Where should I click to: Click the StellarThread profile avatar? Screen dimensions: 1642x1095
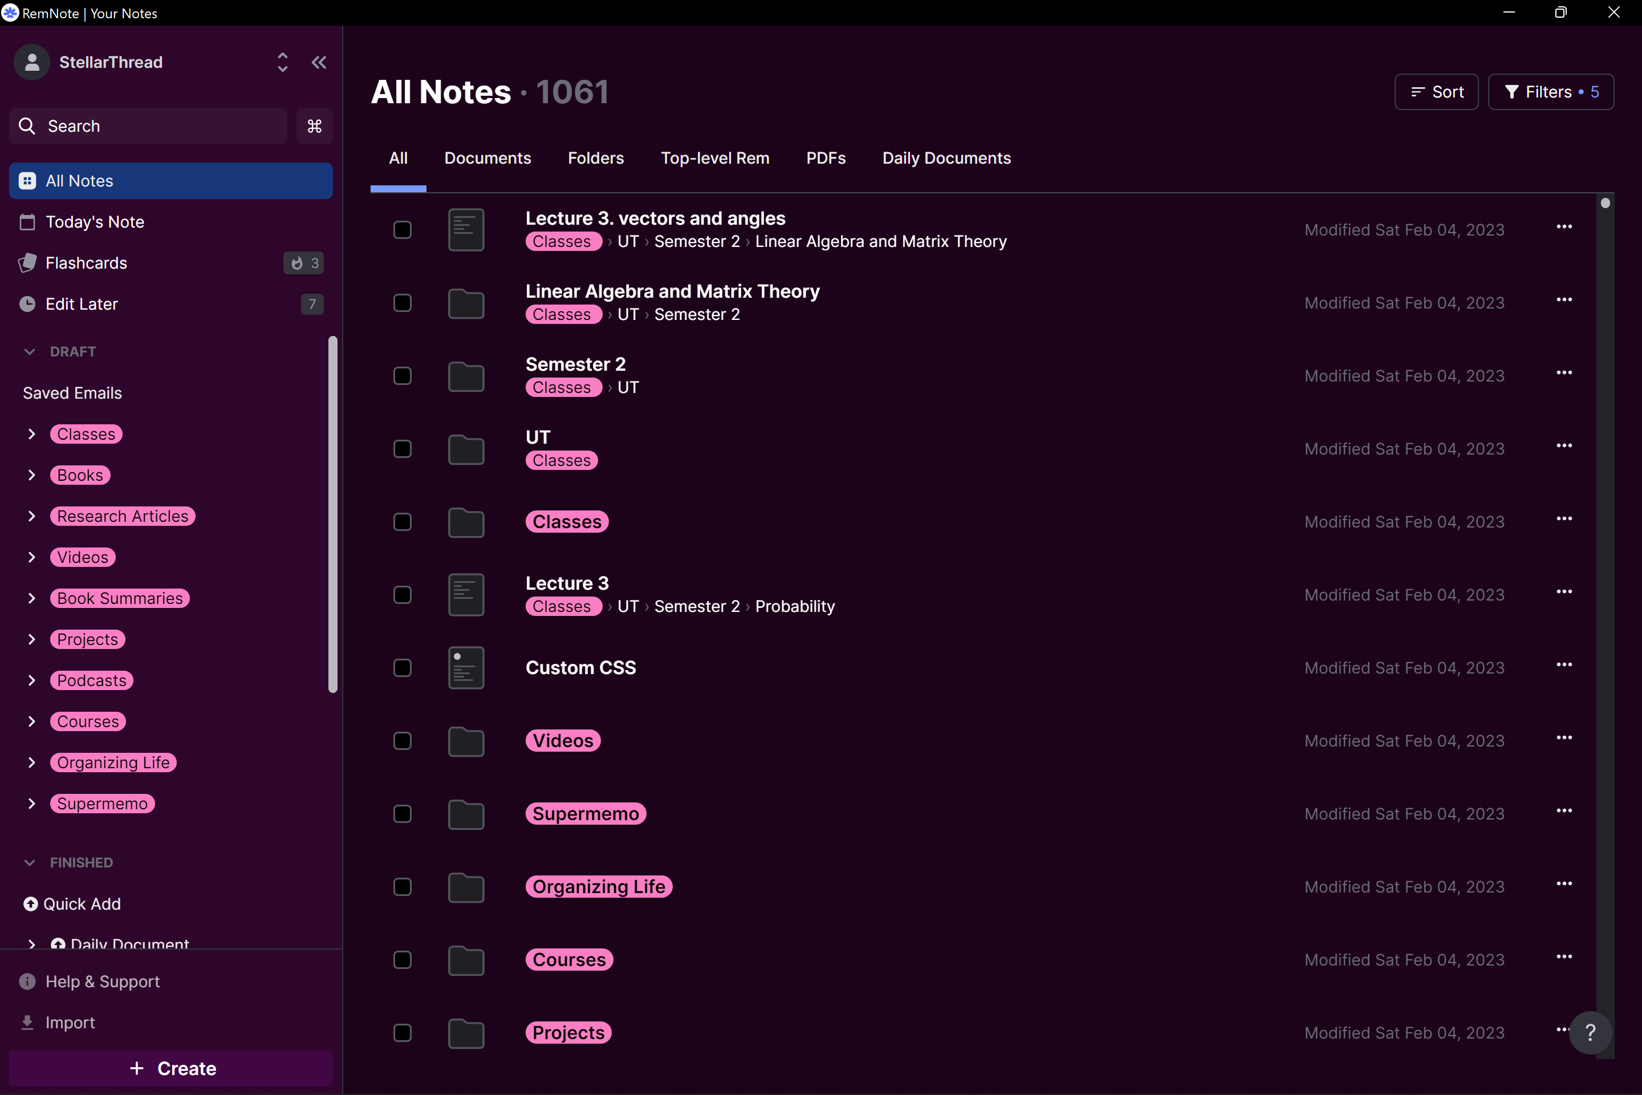[x=32, y=62]
